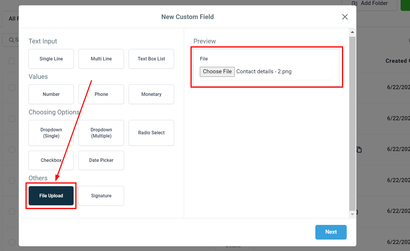Close the New Custom Field dialog
Image resolution: width=410 pixels, height=251 pixels.
tap(345, 17)
